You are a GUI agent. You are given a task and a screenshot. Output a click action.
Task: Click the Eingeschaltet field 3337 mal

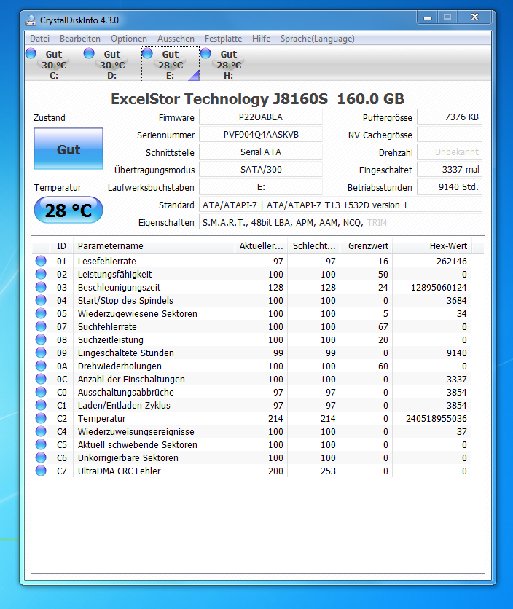[x=450, y=170]
